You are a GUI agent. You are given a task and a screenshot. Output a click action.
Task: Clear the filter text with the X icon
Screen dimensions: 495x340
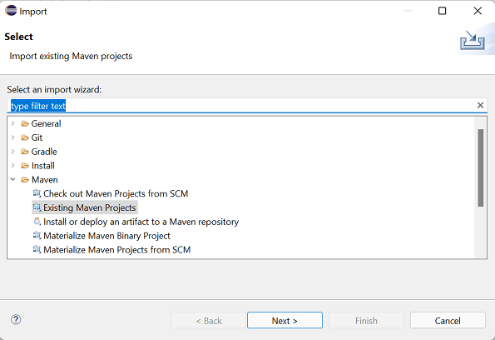[x=480, y=105]
